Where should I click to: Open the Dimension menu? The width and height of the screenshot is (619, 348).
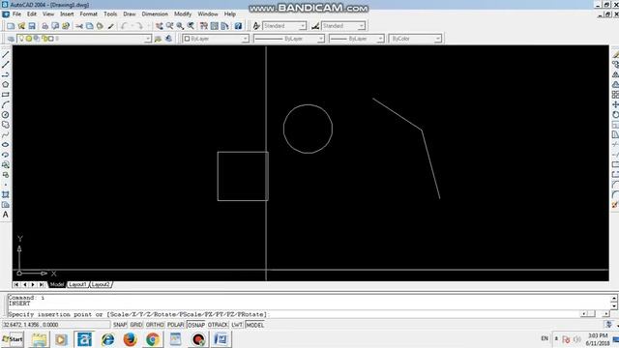(155, 14)
